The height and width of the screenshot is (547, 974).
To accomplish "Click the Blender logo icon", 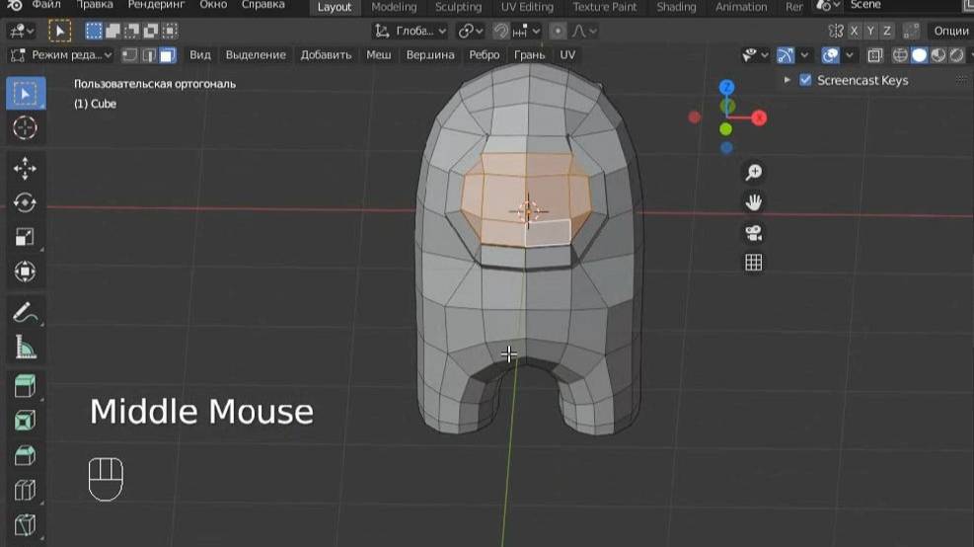I will [14, 5].
